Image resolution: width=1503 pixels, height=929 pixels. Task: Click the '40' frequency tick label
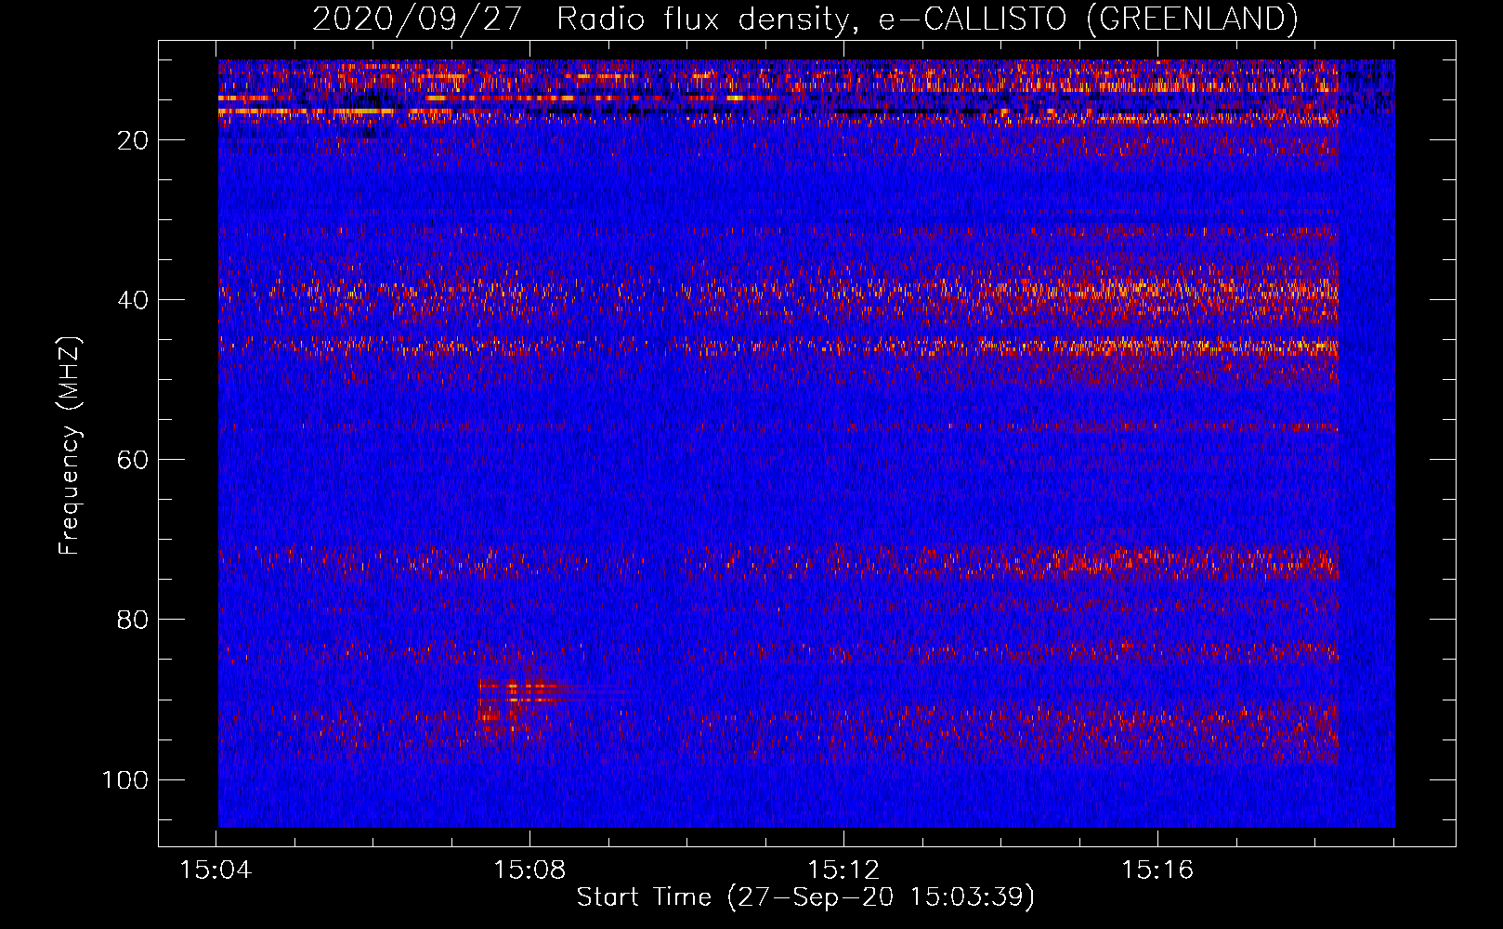133,300
